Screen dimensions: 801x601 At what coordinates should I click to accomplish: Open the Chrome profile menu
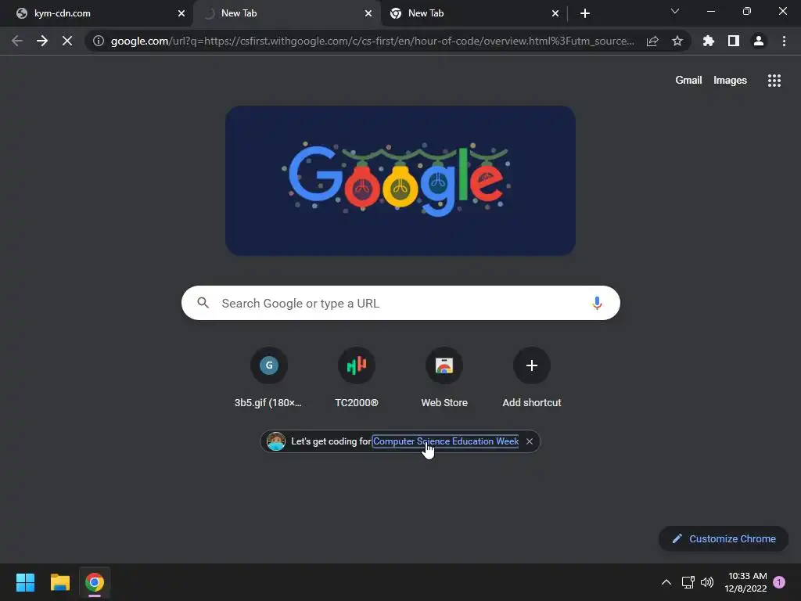pyautogui.click(x=759, y=41)
